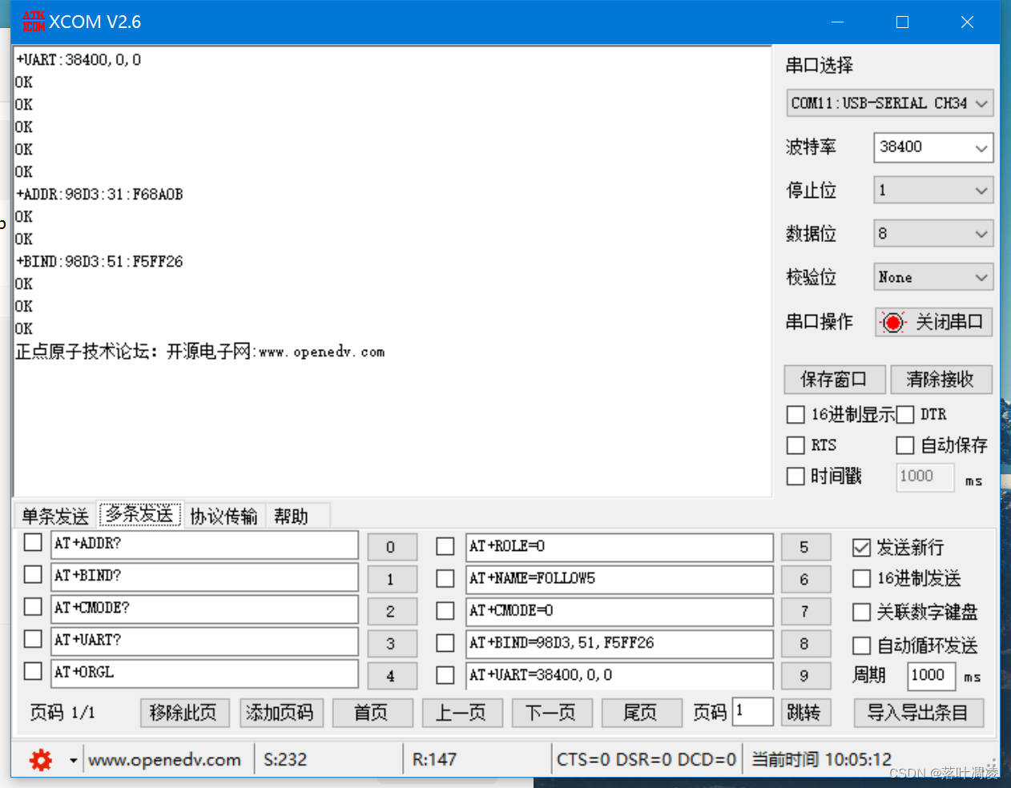Screen dimensions: 1011x788
Task: Click the 跳转 button
Action: tap(805, 713)
